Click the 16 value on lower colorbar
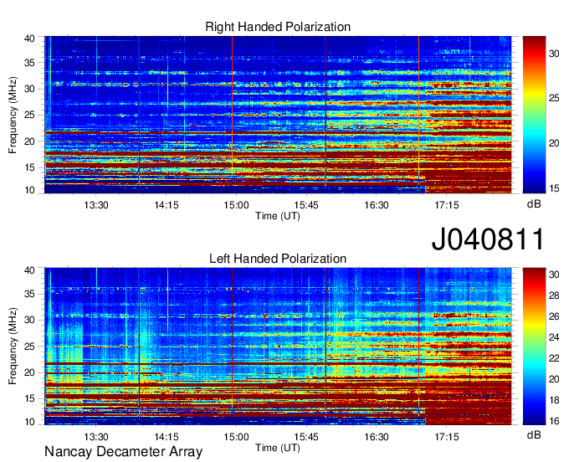Screen dimensions: 569x462 (x=554, y=421)
